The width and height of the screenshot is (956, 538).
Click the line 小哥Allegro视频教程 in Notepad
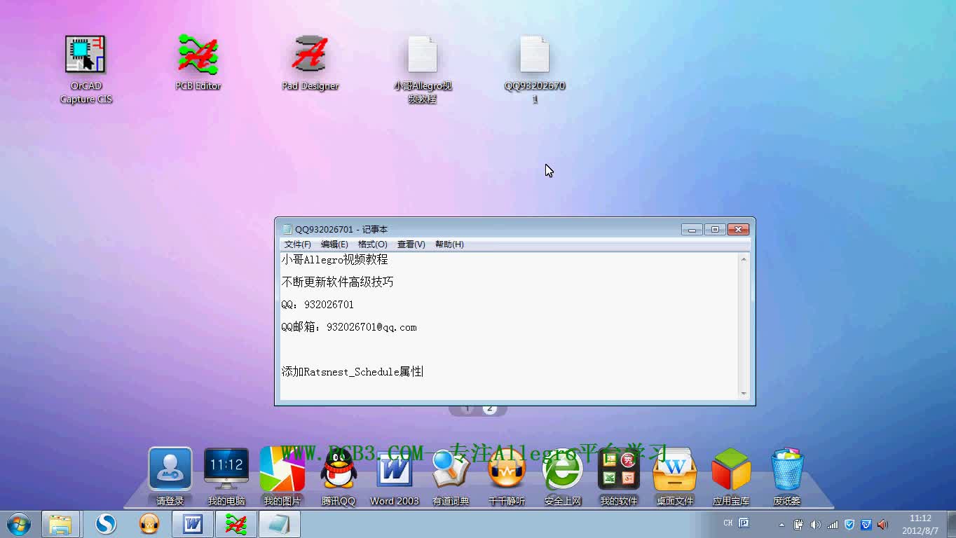coord(334,260)
